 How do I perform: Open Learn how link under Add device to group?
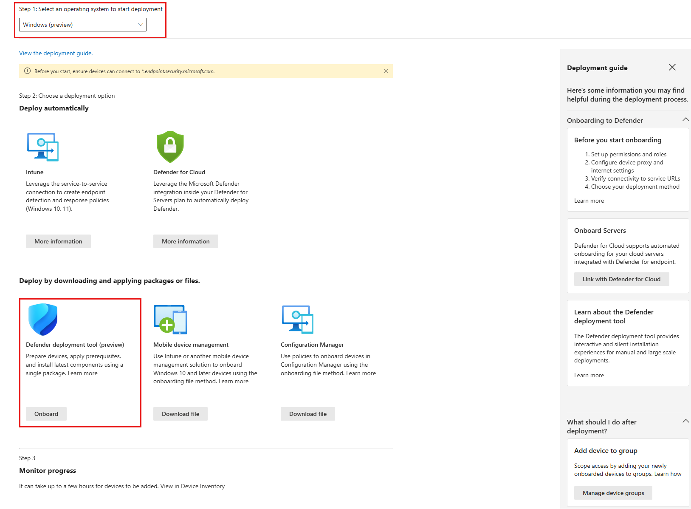pyautogui.click(x=668, y=474)
